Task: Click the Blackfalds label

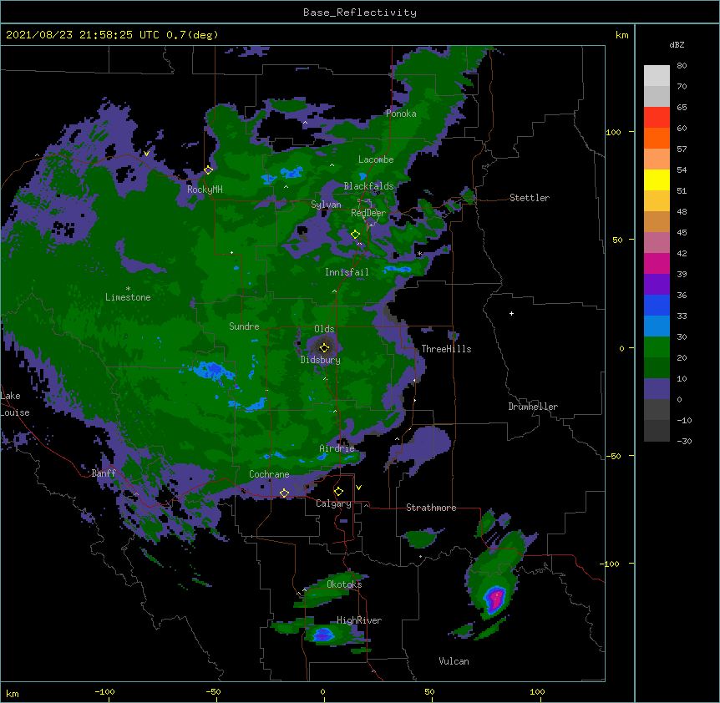Action: [x=368, y=186]
